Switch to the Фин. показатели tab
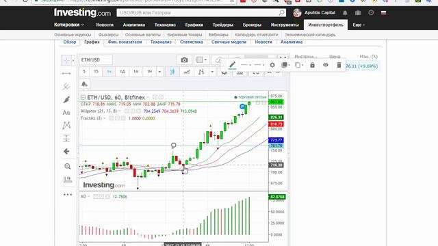438x246 pixels. click(x=125, y=42)
